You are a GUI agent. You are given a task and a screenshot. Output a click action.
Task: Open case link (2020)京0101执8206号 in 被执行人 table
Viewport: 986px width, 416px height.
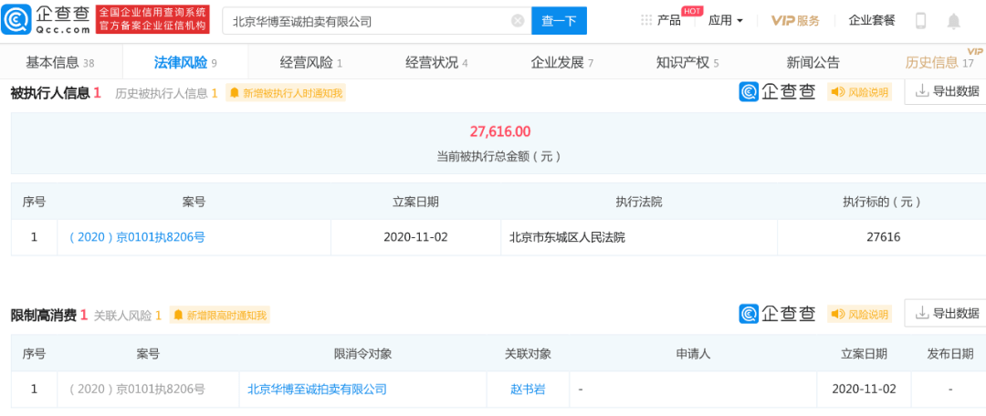tap(137, 237)
